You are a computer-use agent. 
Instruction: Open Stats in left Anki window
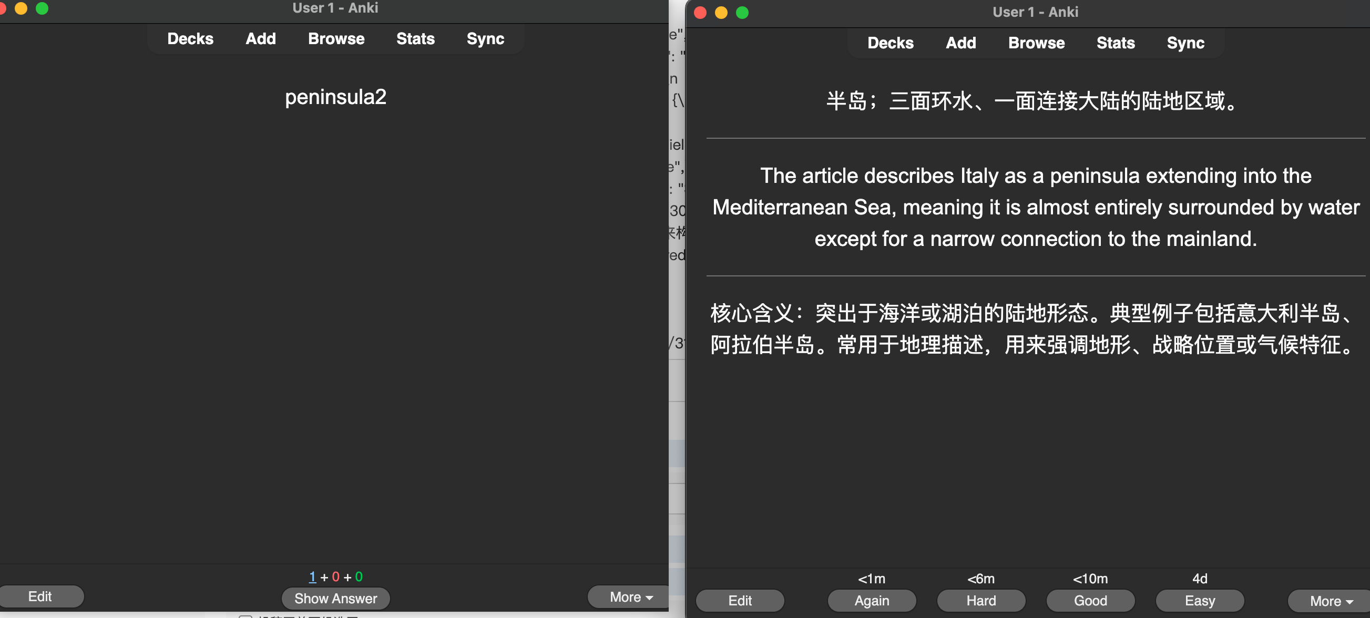click(x=415, y=39)
